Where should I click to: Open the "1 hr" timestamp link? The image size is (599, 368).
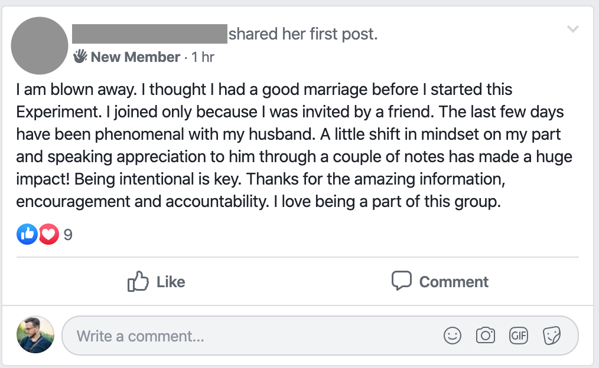(203, 57)
